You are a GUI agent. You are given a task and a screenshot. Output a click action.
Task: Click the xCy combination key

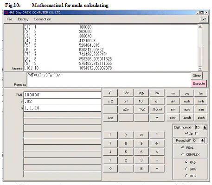(126, 109)
